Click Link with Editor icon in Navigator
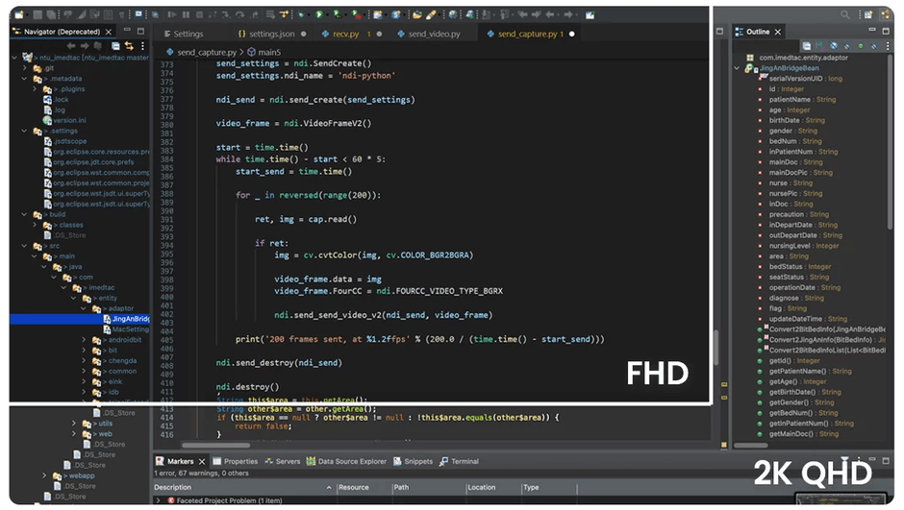The image size is (904, 510). pos(129,46)
